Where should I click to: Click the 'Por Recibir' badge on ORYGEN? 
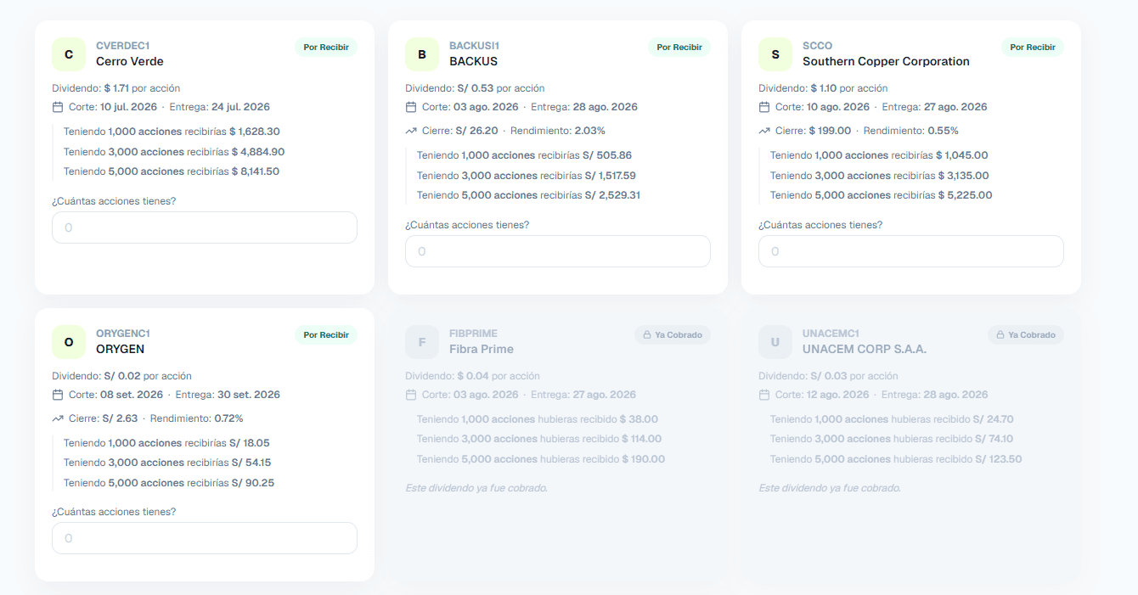(326, 335)
